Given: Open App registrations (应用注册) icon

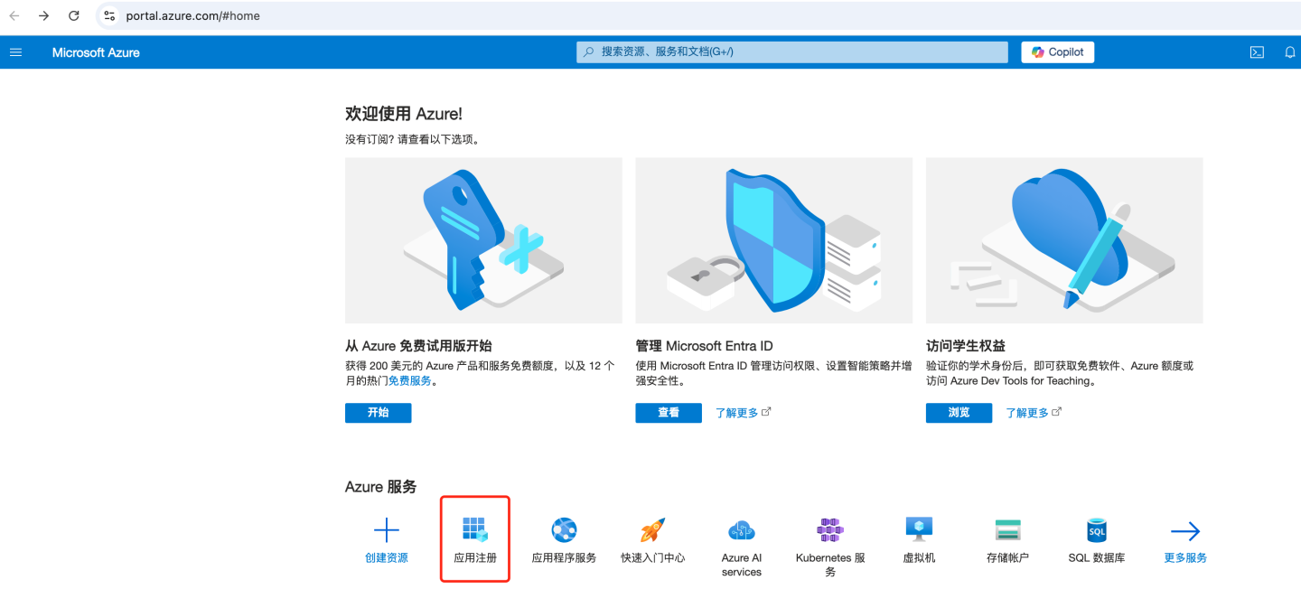Looking at the screenshot, I should 475,530.
